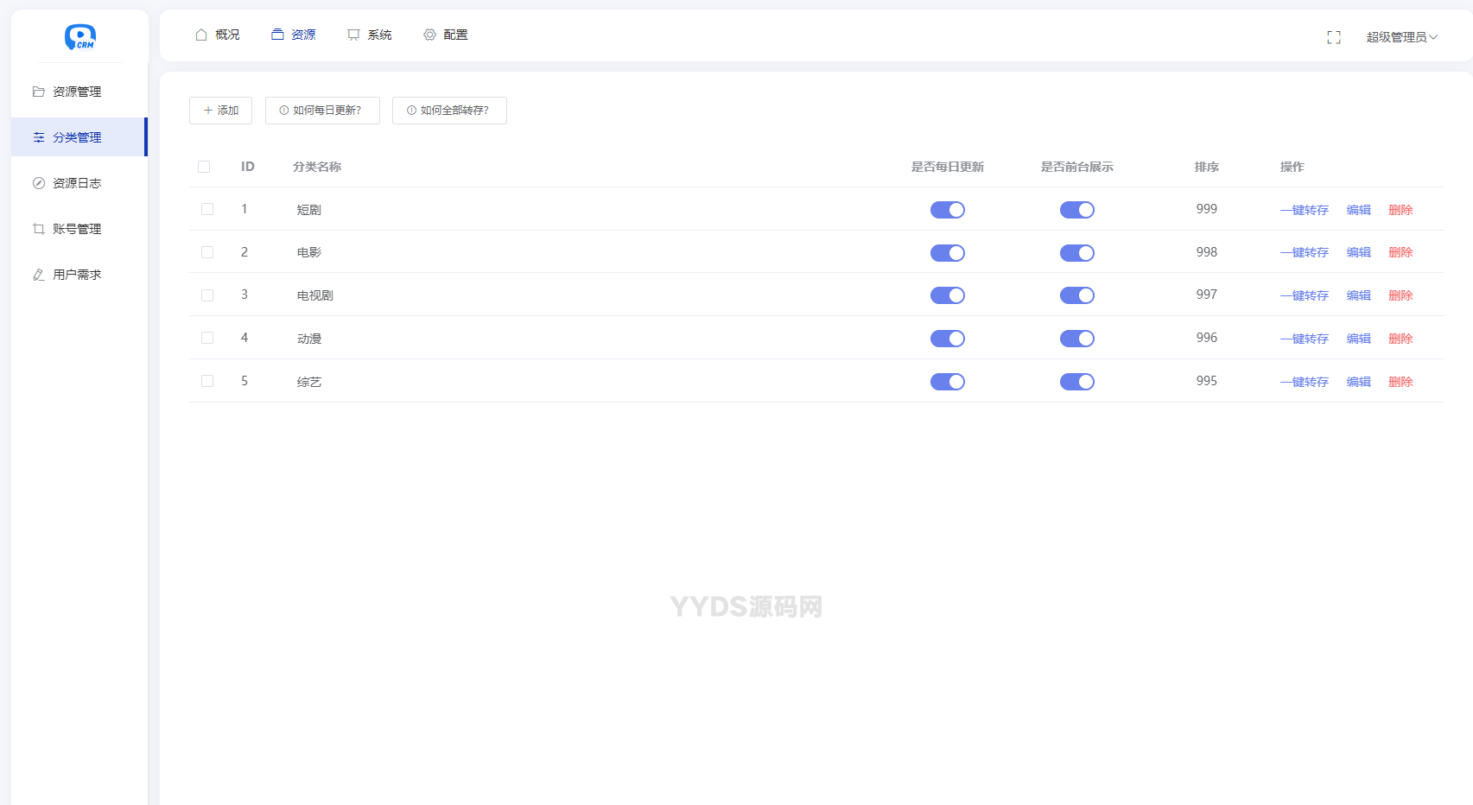Click the home icon beside 概况
Viewport: 1473px width, 805px height.
click(x=201, y=35)
